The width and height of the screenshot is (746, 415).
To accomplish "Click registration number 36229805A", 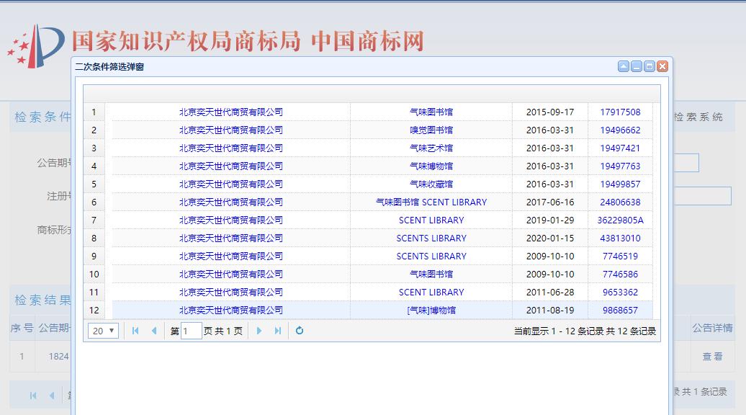I will pos(620,220).
